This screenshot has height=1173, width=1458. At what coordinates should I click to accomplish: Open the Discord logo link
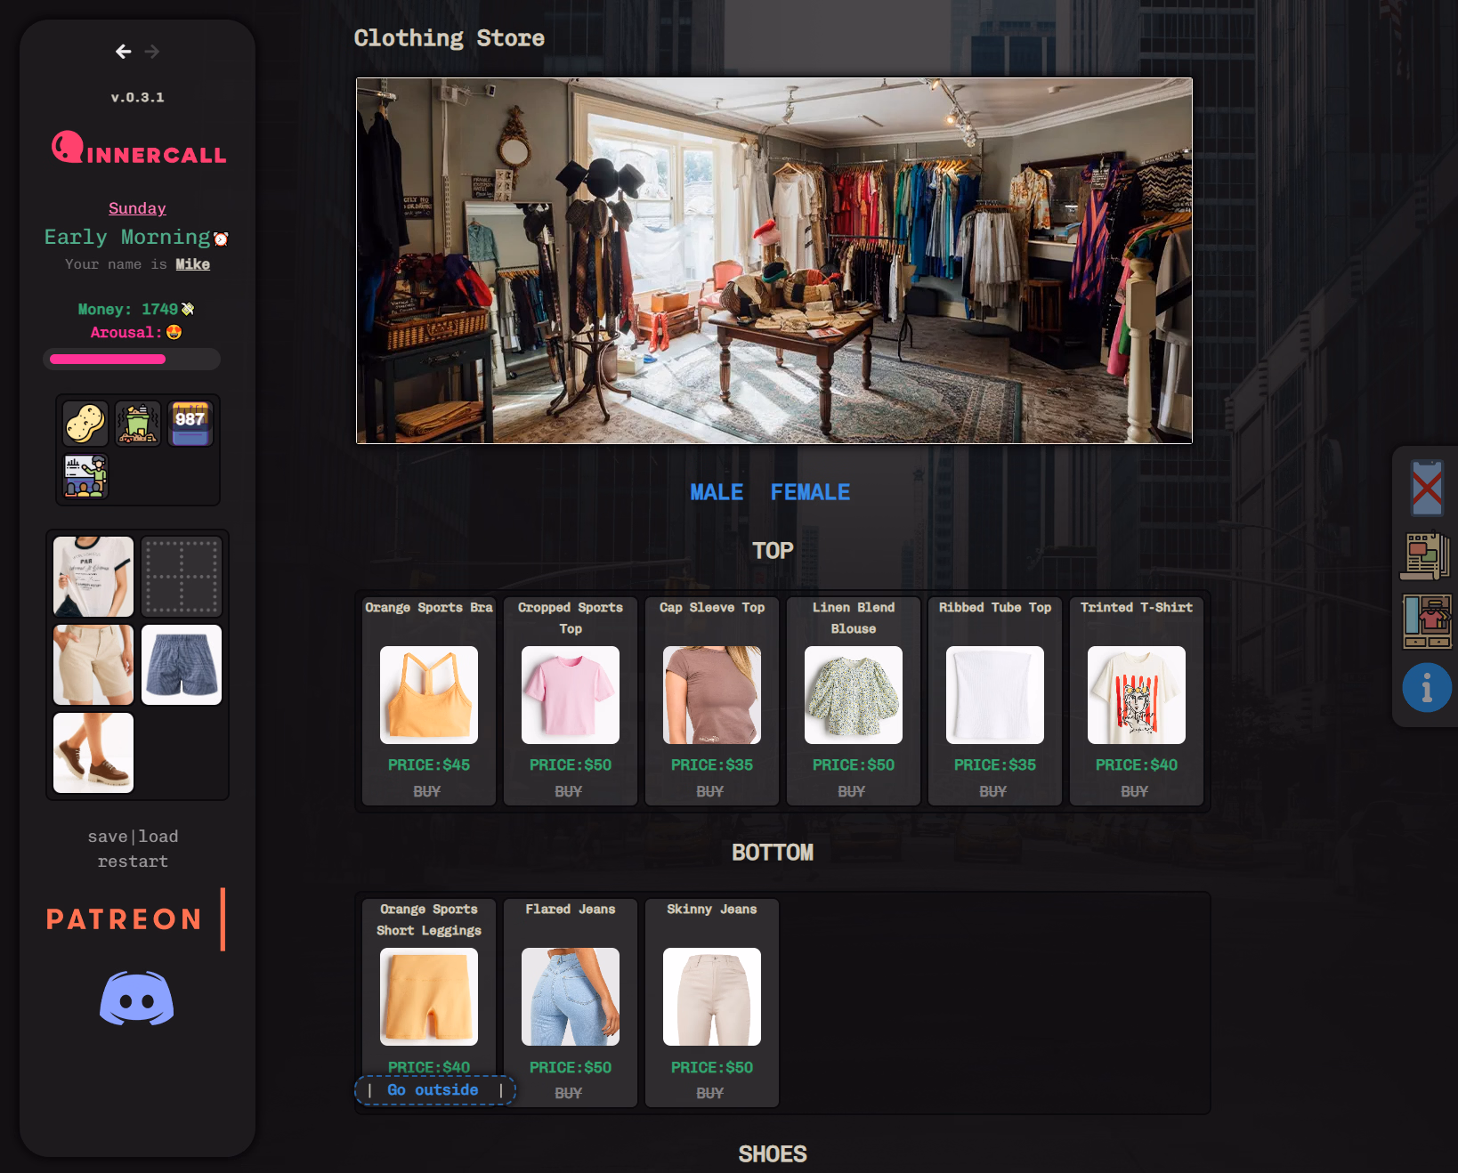(136, 999)
